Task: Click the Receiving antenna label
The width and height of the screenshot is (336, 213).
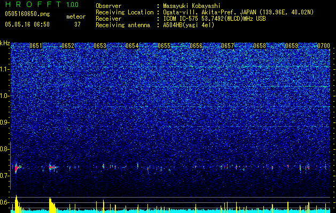Action: [x=123, y=25]
